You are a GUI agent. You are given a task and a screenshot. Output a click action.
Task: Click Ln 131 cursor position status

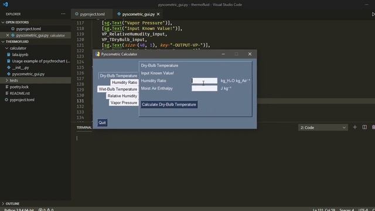[324, 210]
